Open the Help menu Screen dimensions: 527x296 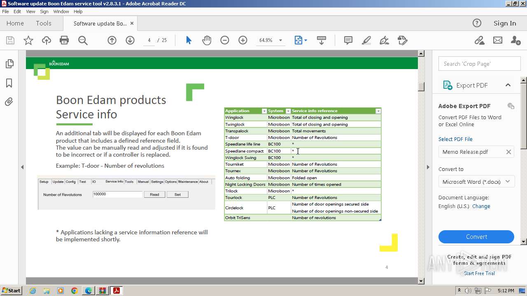point(78,12)
